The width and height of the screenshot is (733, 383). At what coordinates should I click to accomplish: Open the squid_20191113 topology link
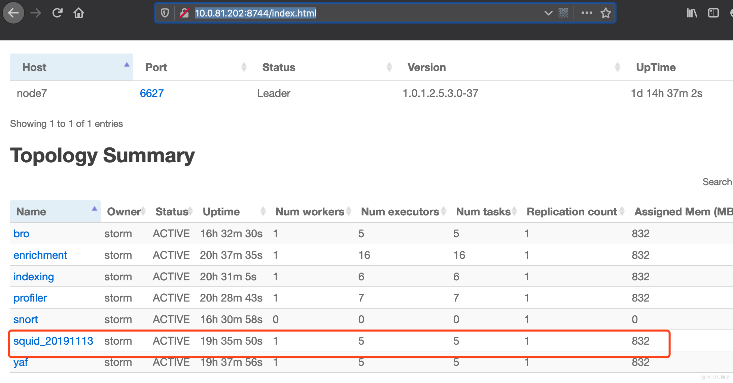pos(53,341)
